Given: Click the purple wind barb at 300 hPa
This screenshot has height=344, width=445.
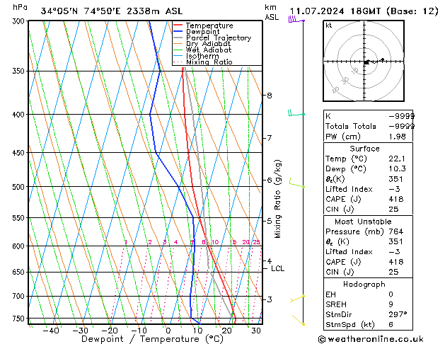Looking at the screenshot, I should [x=296, y=20].
